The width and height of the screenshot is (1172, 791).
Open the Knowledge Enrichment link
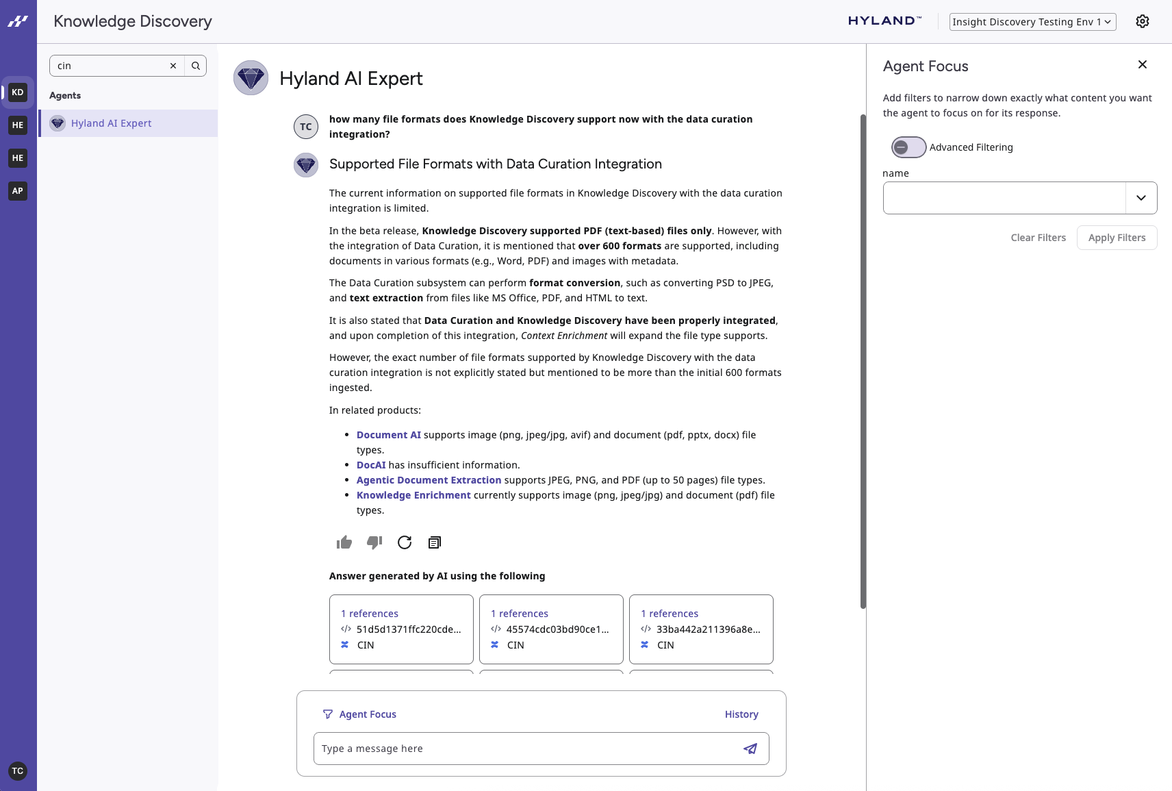click(x=413, y=495)
